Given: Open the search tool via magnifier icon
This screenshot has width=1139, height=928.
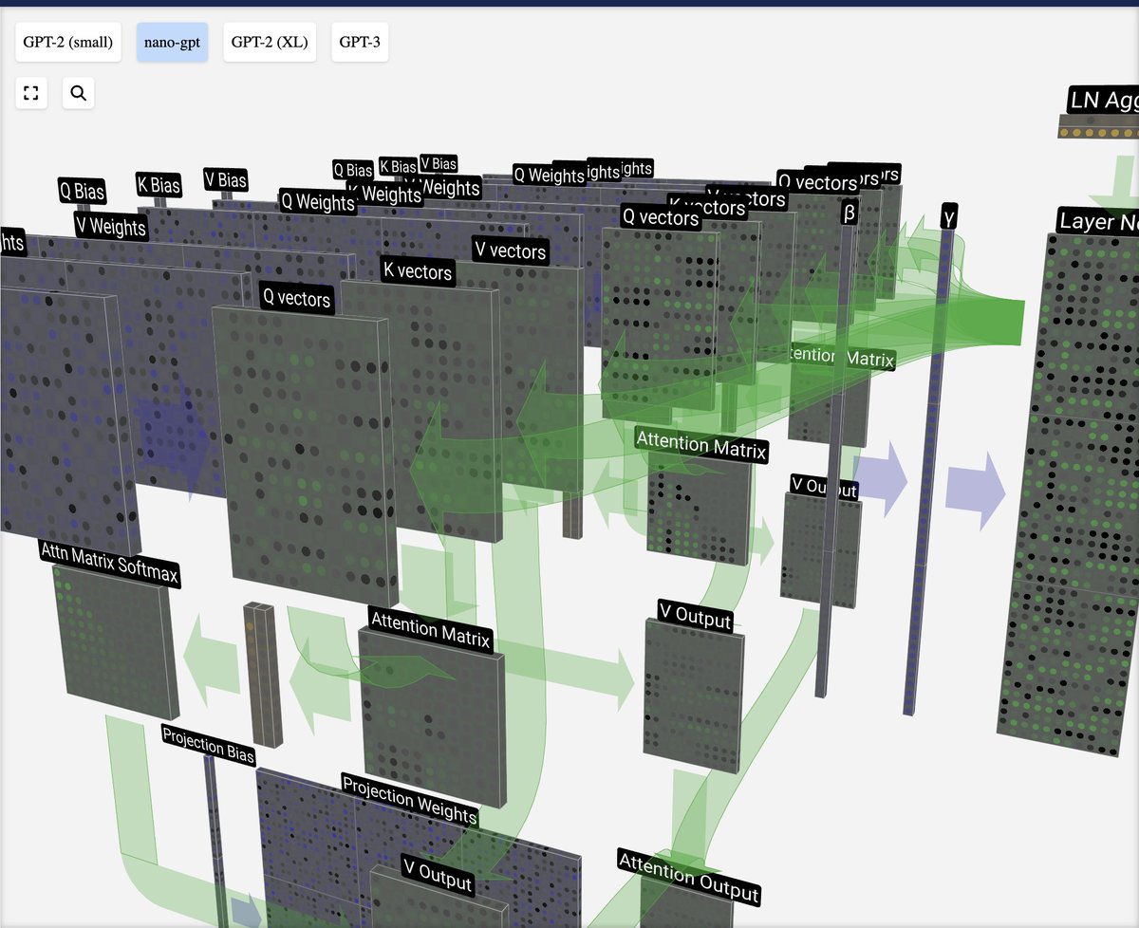Looking at the screenshot, I should 78,92.
